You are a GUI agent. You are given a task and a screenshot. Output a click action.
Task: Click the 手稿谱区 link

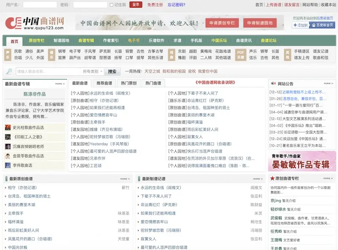[302, 51]
